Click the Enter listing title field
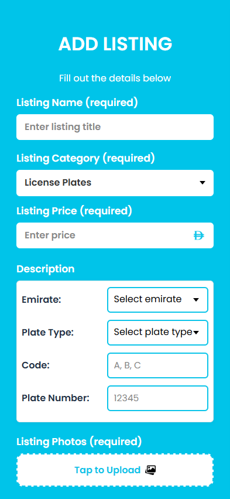The height and width of the screenshot is (499, 230). [x=115, y=127]
